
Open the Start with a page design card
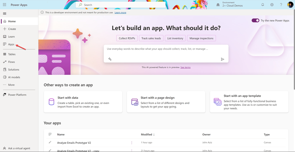[166, 102]
